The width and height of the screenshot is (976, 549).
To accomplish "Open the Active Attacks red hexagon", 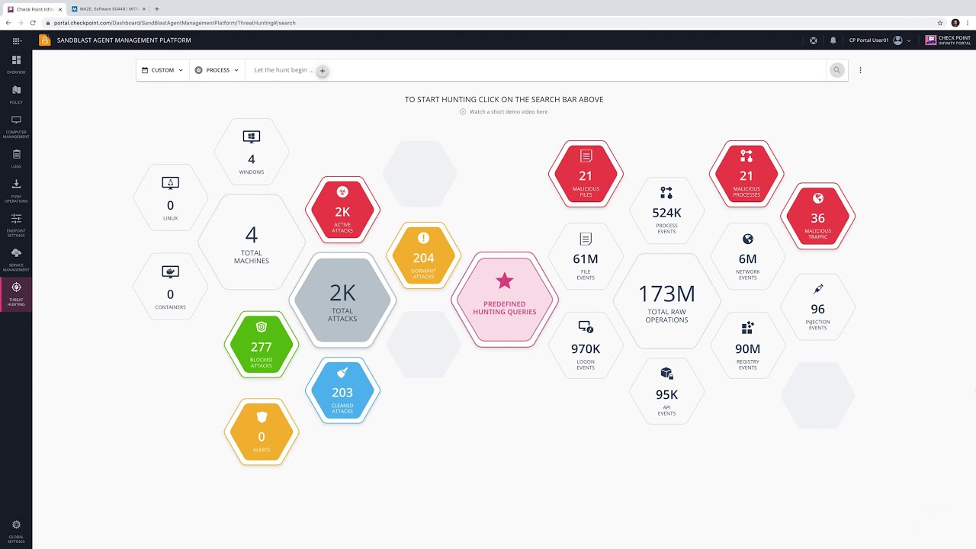I will [x=342, y=210].
